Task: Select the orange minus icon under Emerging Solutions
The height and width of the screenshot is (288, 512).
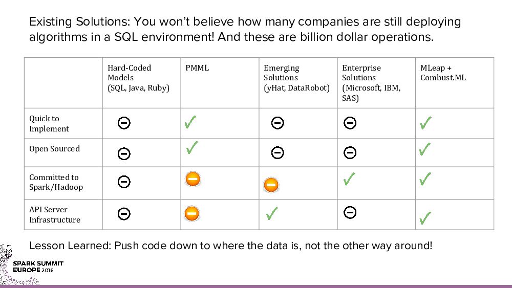Action: (271, 185)
